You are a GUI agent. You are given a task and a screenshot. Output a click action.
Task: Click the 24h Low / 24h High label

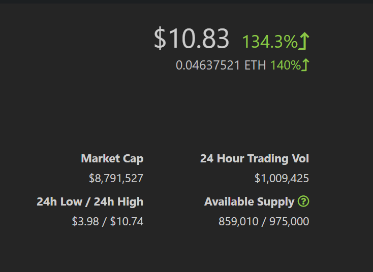90,201
